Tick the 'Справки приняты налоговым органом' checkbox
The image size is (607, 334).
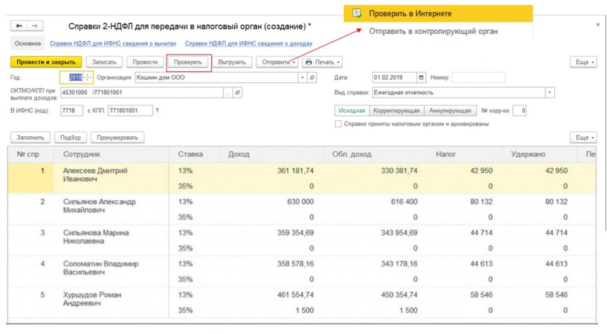pyautogui.click(x=338, y=124)
